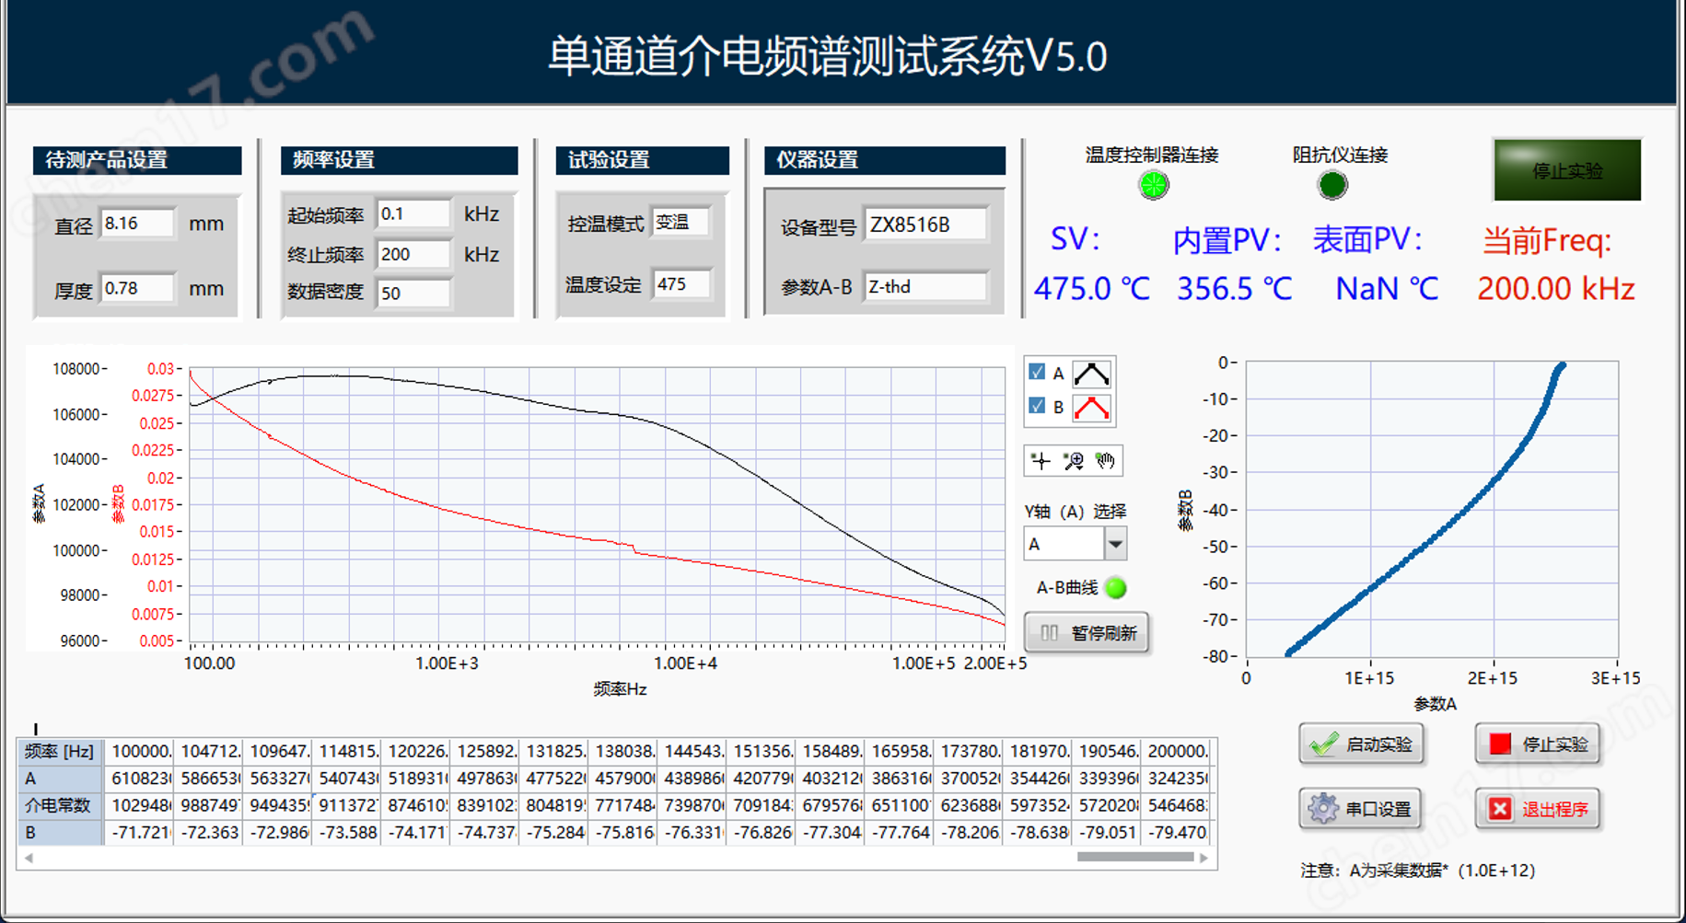This screenshot has height=923, width=1686.
Task: Click the red line-style icon for plot B
Action: click(1090, 408)
